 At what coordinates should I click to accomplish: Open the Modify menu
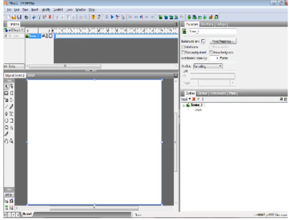click(46, 10)
